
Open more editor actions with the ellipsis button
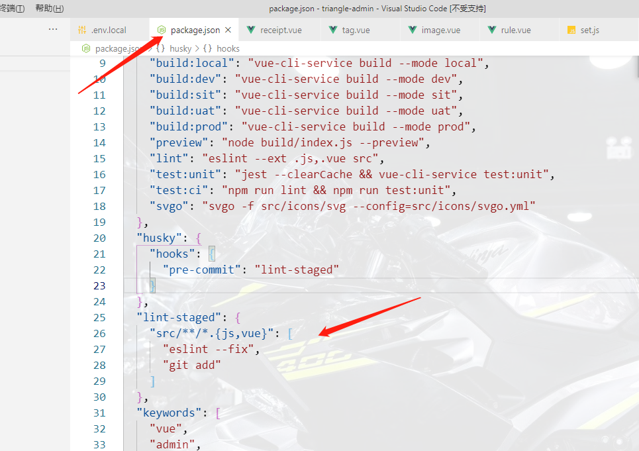pyautogui.click(x=54, y=29)
